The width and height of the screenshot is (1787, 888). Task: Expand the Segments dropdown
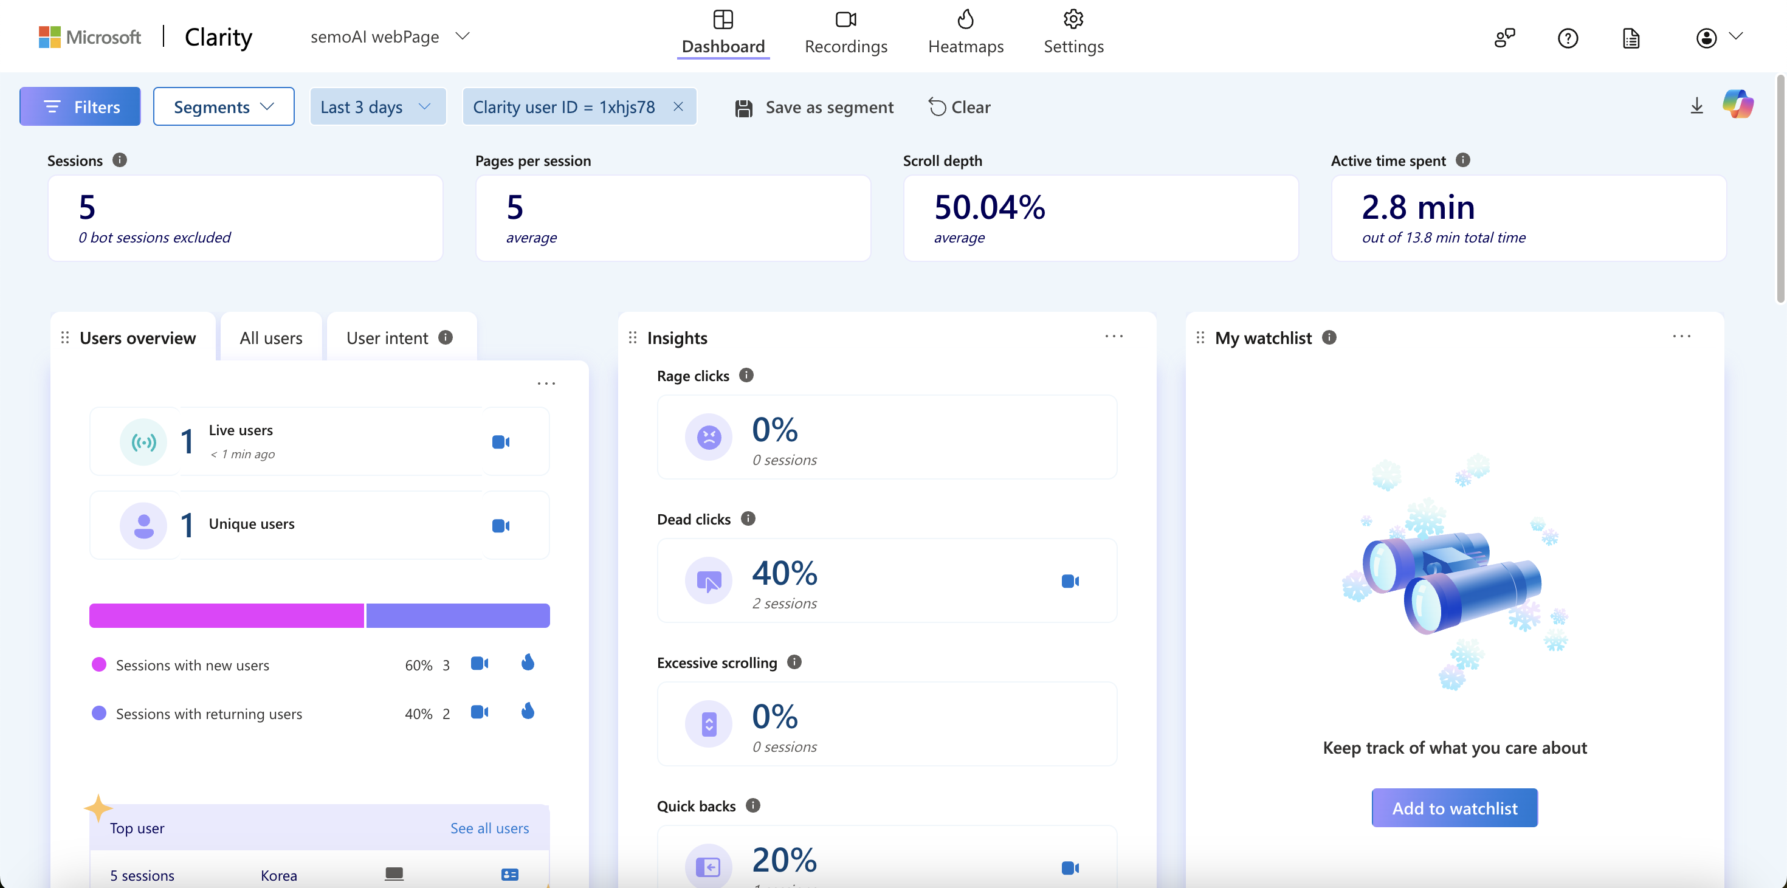pos(224,106)
